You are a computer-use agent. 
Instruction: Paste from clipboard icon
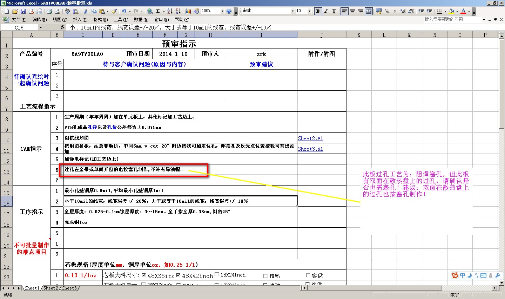coord(102,11)
